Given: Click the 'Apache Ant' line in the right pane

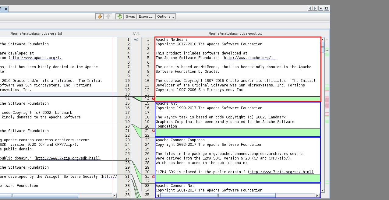Looking at the screenshot, I should tap(166, 104).
